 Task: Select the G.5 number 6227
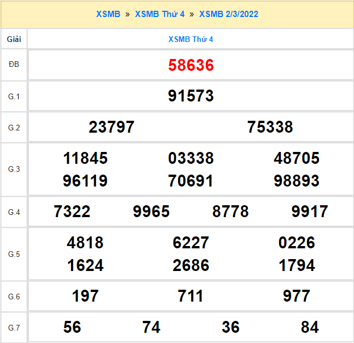191,243
